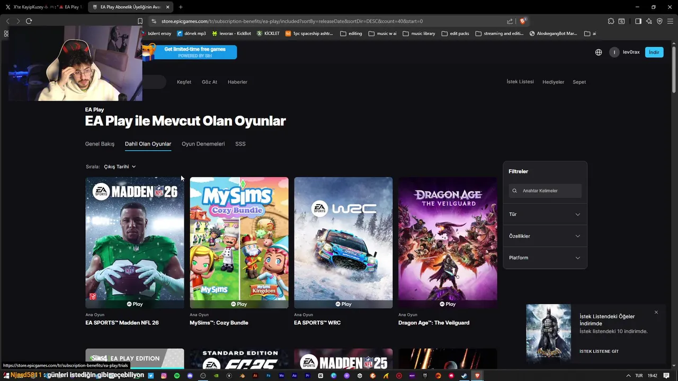Click the search magnifier in Filtreler keyword field

tap(514, 190)
